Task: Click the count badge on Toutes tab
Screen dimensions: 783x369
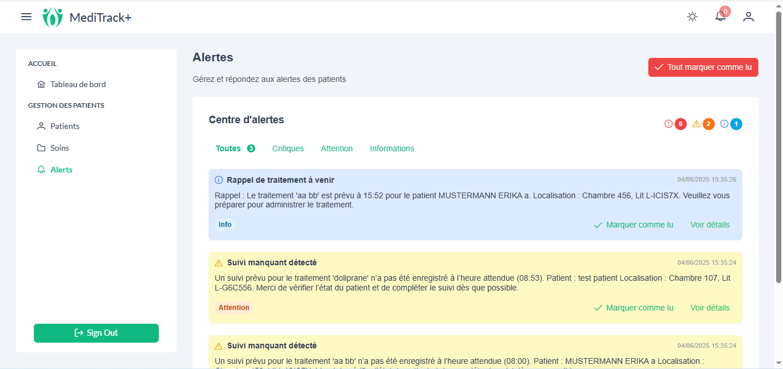Action: point(251,148)
